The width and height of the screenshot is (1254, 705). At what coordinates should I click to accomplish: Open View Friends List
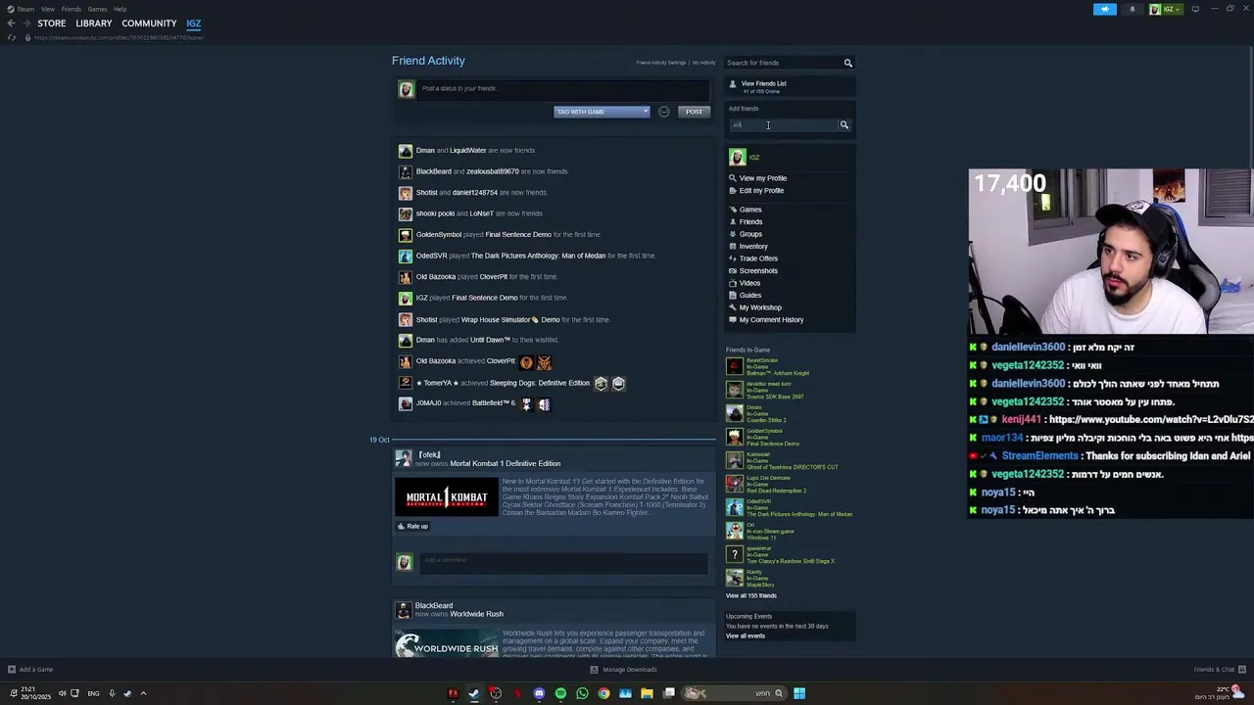tap(763, 83)
